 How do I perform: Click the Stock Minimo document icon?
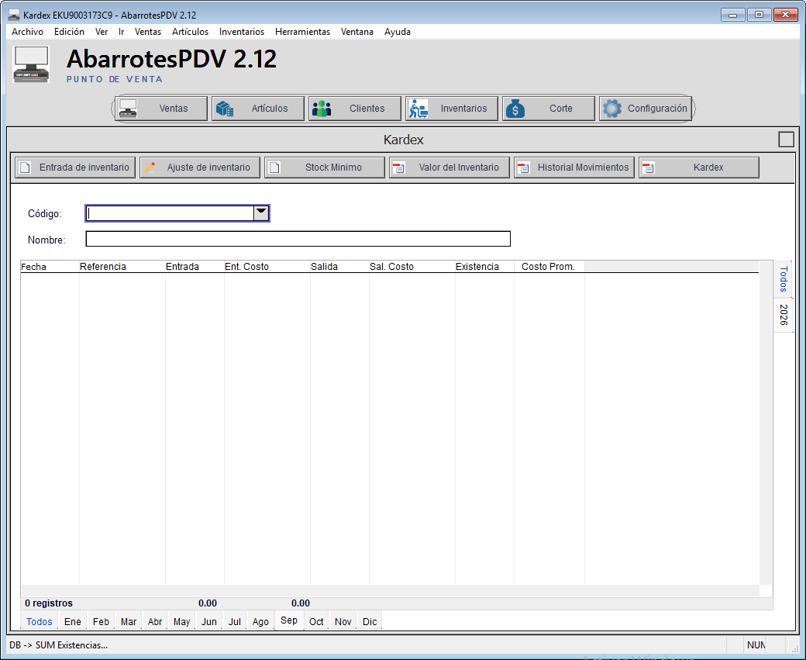274,168
